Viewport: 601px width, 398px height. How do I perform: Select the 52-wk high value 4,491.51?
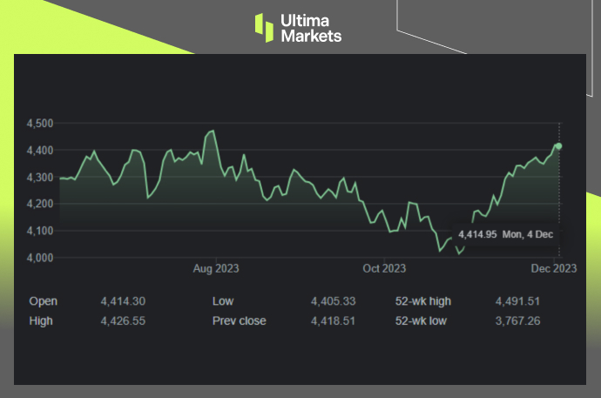[x=517, y=301]
